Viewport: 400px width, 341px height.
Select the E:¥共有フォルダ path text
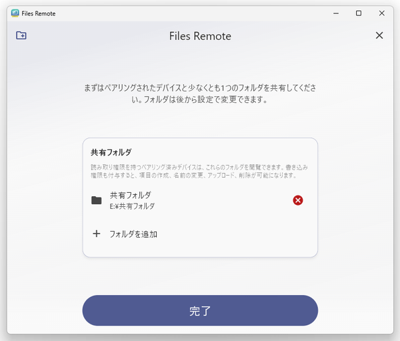pos(132,206)
